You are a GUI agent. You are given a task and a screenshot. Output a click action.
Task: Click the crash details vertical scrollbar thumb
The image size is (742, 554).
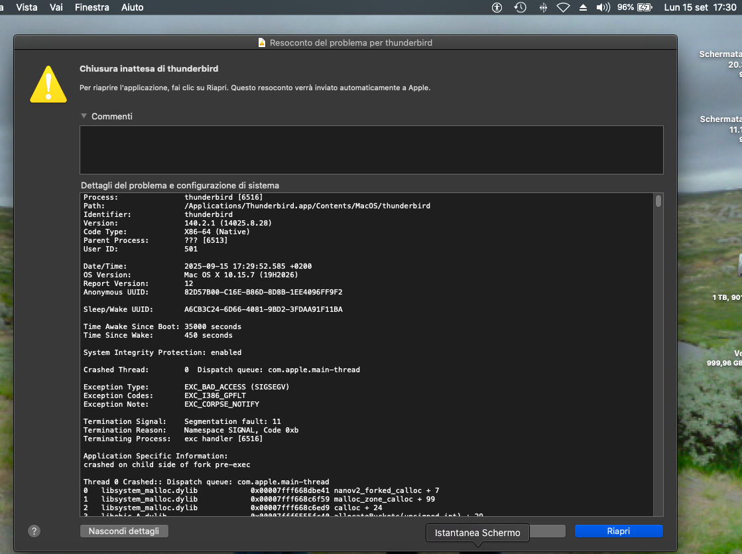658,201
